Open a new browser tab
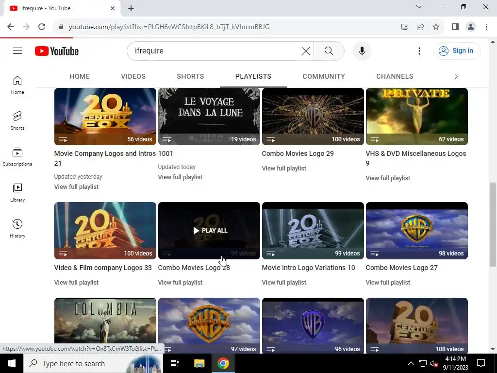This screenshot has width=497, height=373. (x=131, y=8)
